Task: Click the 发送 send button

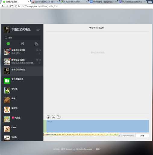Action: coord(142,136)
